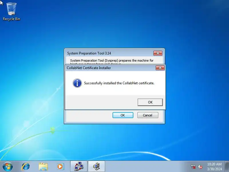Open the Windows Start menu orb
The width and height of the screenshot is (229, 172).
(x=8, y=166)
